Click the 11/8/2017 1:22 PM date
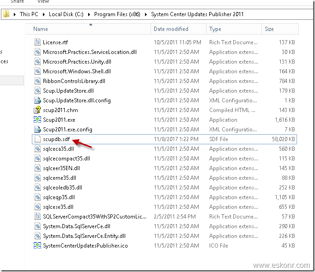Image resolution: width=315 pixels, height=272 pixels. point(176,139)
